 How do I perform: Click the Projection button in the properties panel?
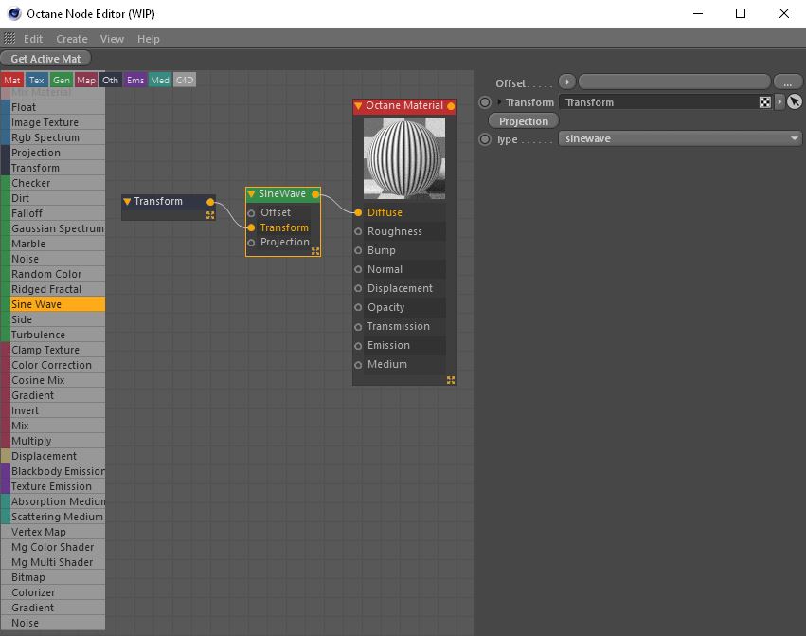(522, 120)
